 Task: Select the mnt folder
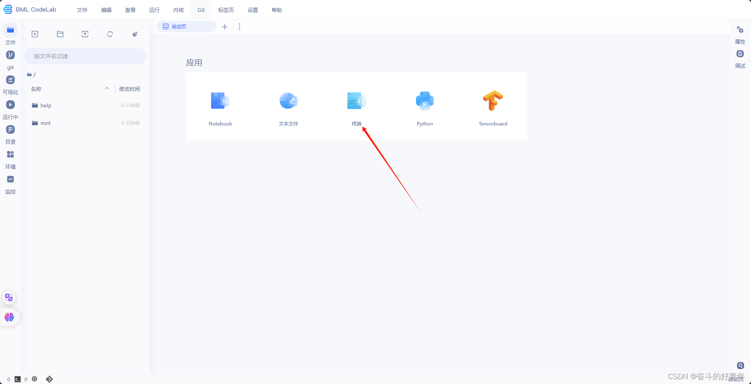click(x=85, y=123)
